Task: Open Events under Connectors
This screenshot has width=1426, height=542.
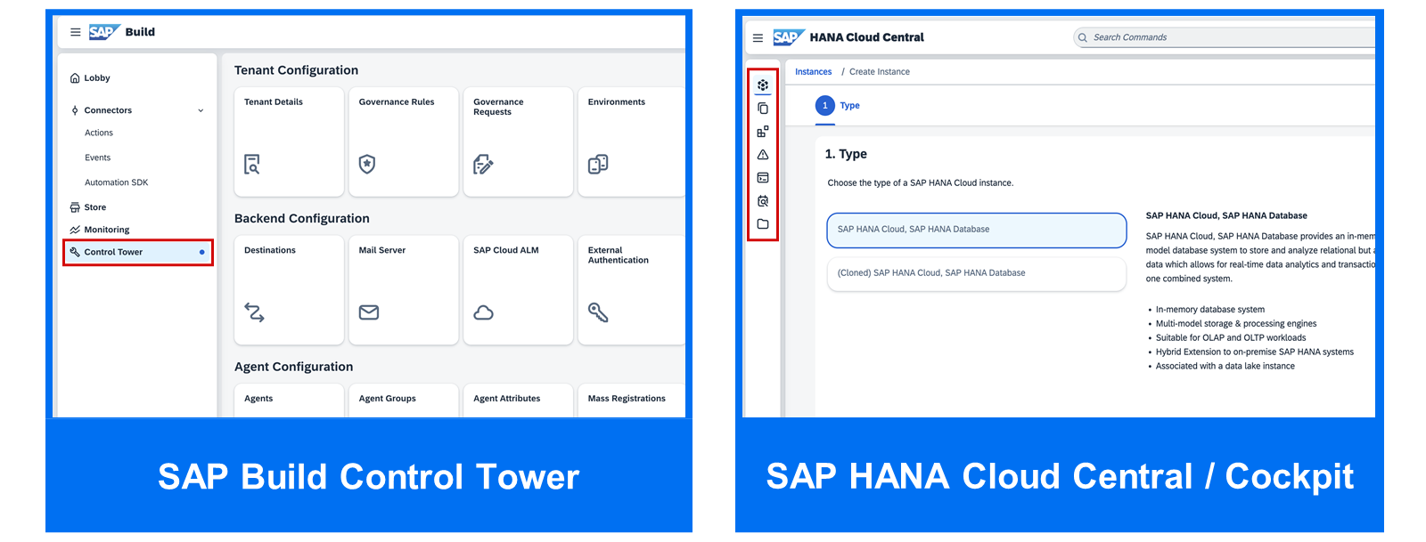Action: (x=98, y=158)
